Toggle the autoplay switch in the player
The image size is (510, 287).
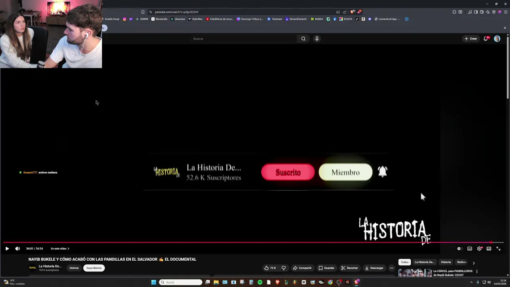point(459,249)
